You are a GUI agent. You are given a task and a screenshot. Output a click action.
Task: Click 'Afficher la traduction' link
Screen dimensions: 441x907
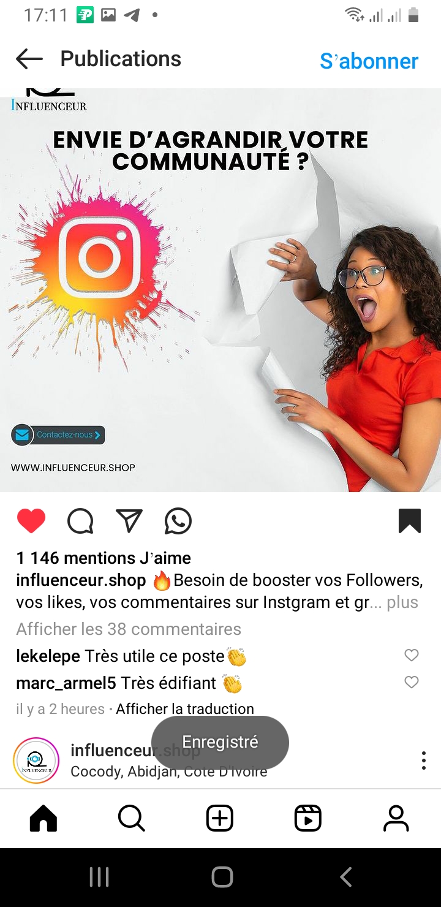185,708
